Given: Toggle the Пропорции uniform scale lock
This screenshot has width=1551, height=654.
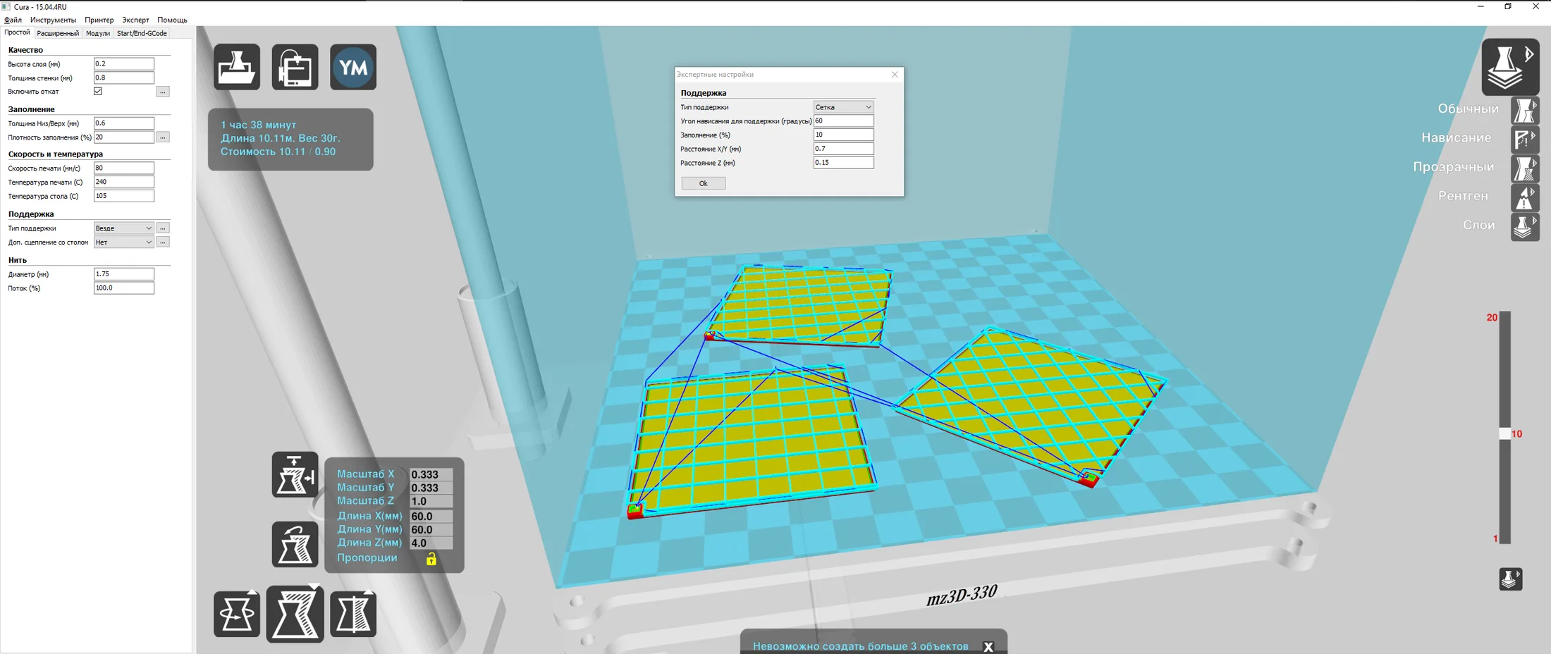Looking at the screenshot, I should [x=431, y=559].
